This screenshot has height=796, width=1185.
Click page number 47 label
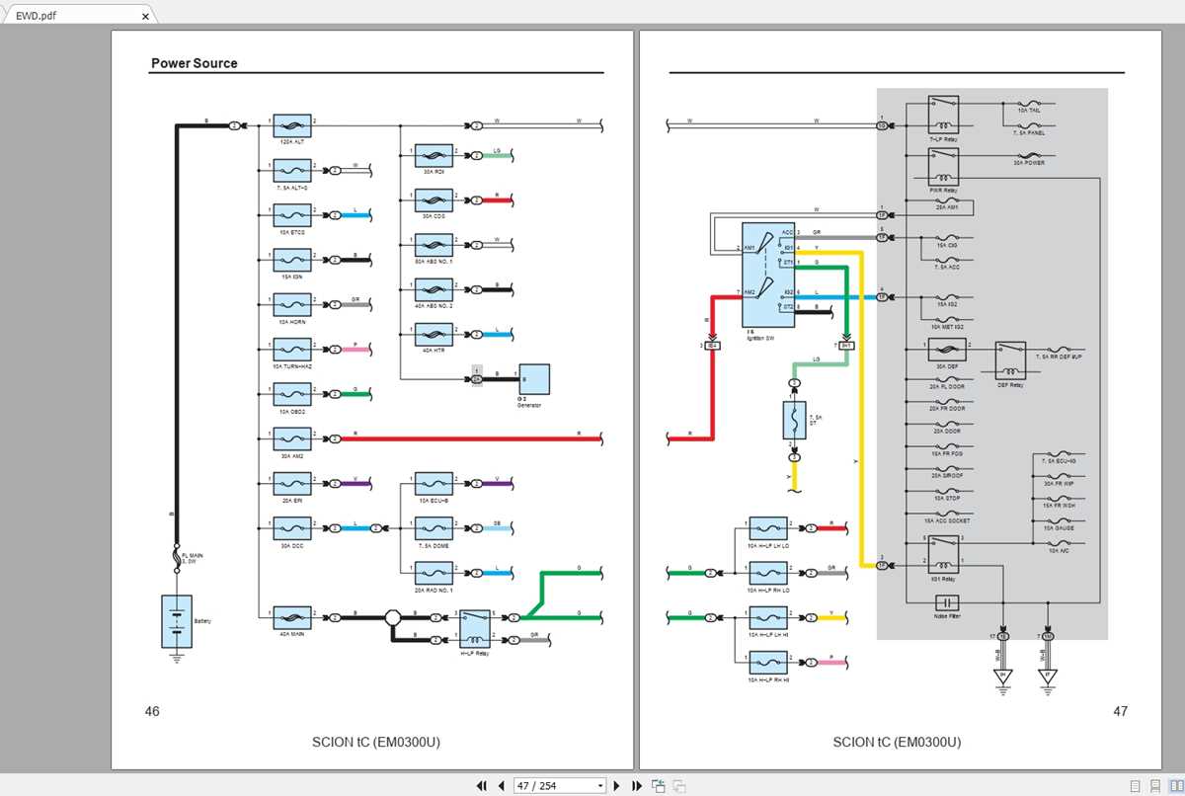[1120, 711]
